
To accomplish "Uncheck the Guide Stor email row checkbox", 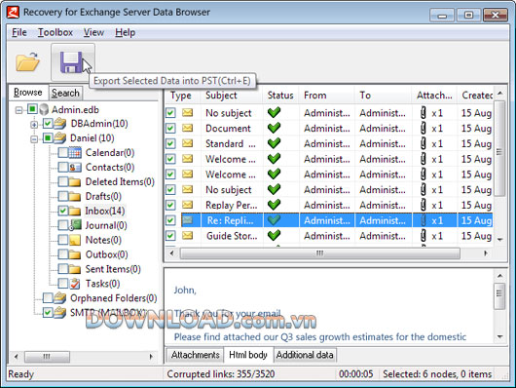I will coord(170,236).
